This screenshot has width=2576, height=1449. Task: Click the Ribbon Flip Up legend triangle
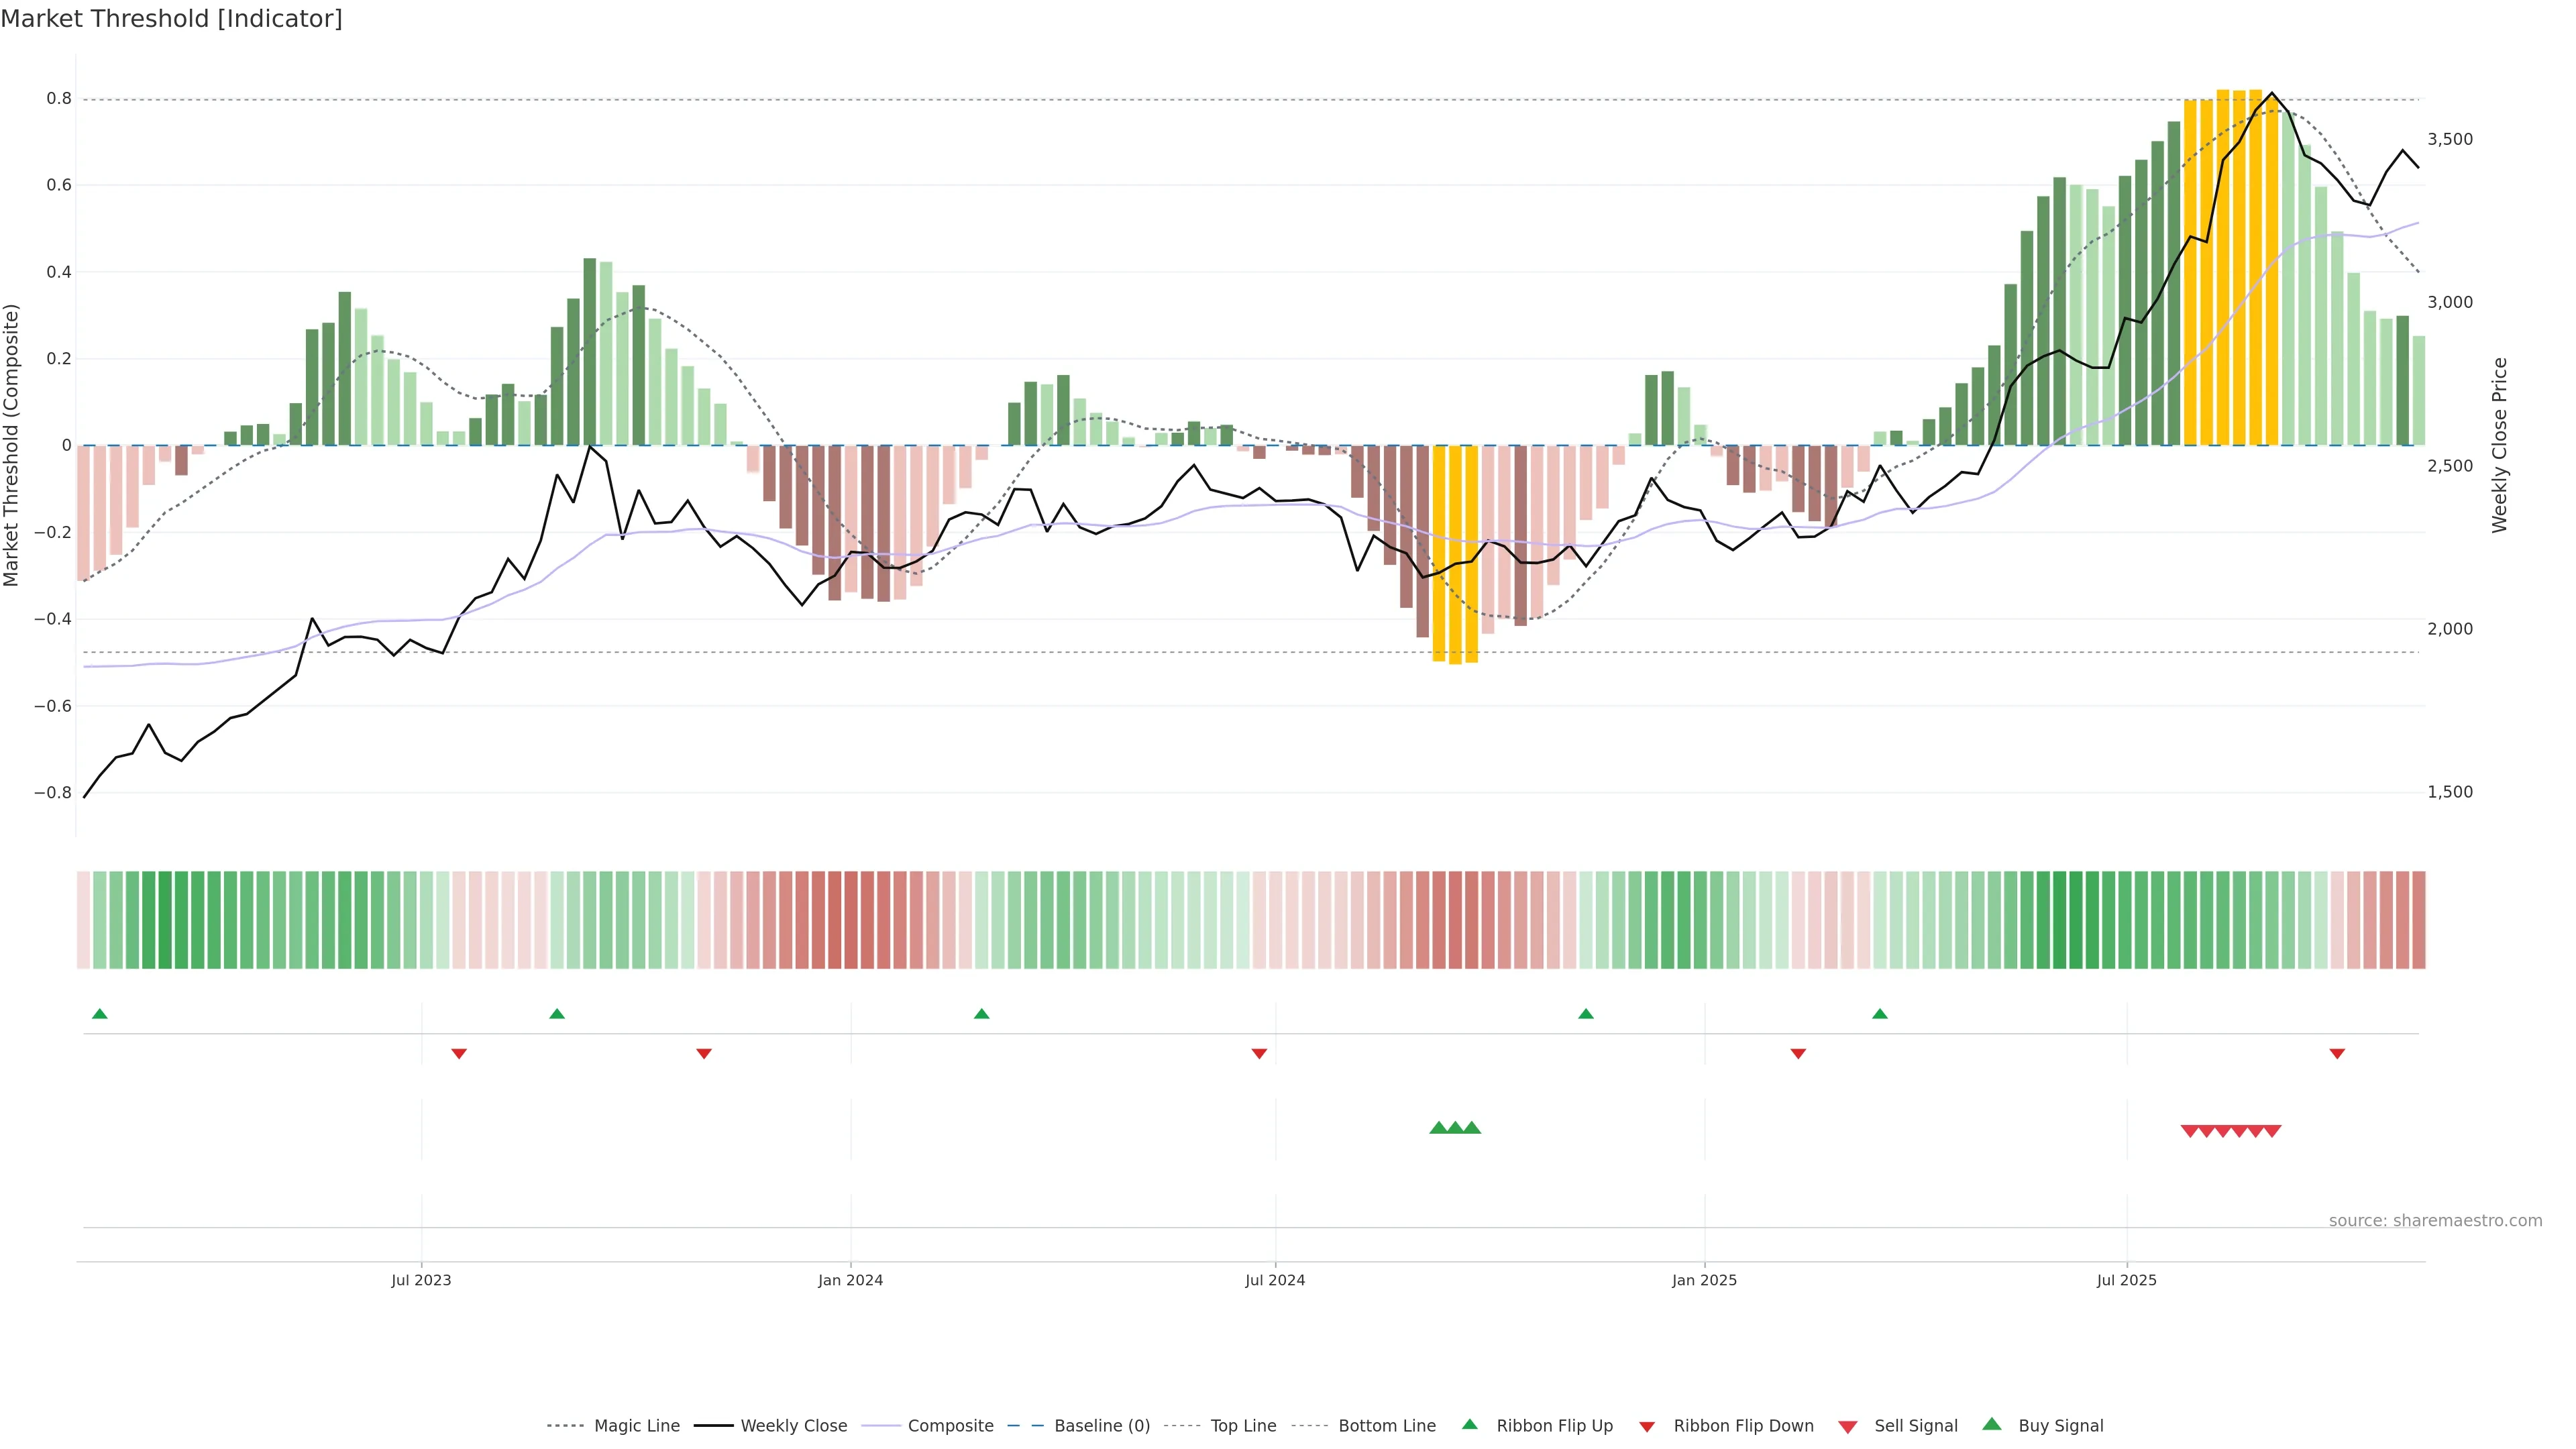(x=1469, y=1424)
